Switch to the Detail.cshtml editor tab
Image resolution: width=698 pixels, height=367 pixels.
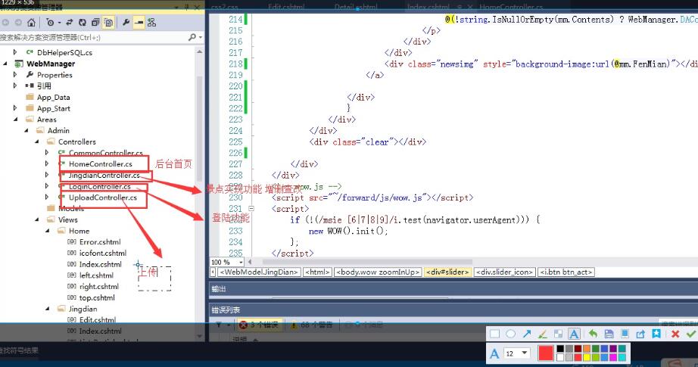coord(356,7)
